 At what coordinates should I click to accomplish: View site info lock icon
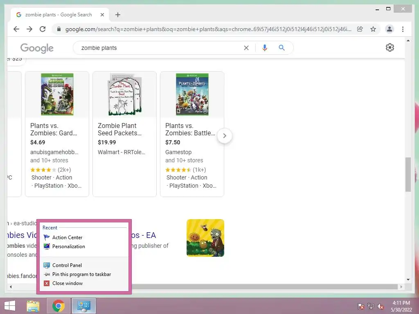pyautogui.click(x=59, y=29)
